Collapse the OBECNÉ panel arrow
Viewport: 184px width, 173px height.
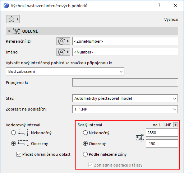click(x=9, y=31)
